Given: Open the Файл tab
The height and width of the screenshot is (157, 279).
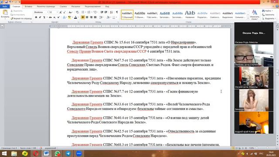Looking at the screenshot, I should (5, 7).
